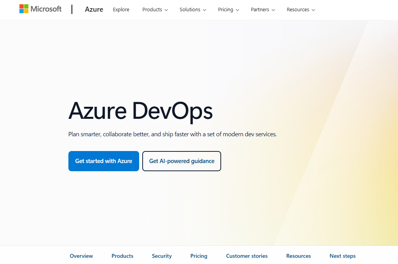The height and width of the screenshot is (264, 398).
Task: Expand the Solutions menu
Action: click(x=193, y=10)
